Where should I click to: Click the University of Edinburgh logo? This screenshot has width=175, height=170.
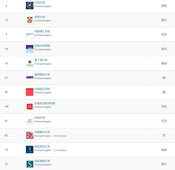[30, 63]
